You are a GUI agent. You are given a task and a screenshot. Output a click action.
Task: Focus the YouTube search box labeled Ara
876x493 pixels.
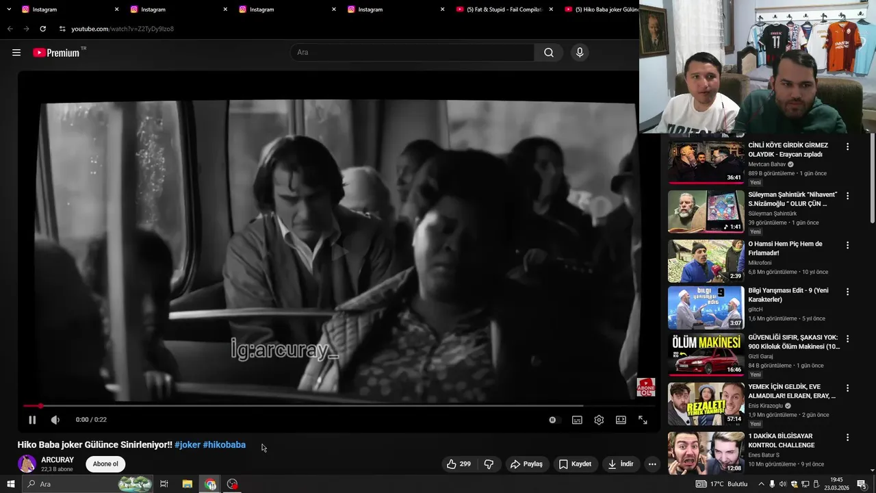tap(412, 53)
